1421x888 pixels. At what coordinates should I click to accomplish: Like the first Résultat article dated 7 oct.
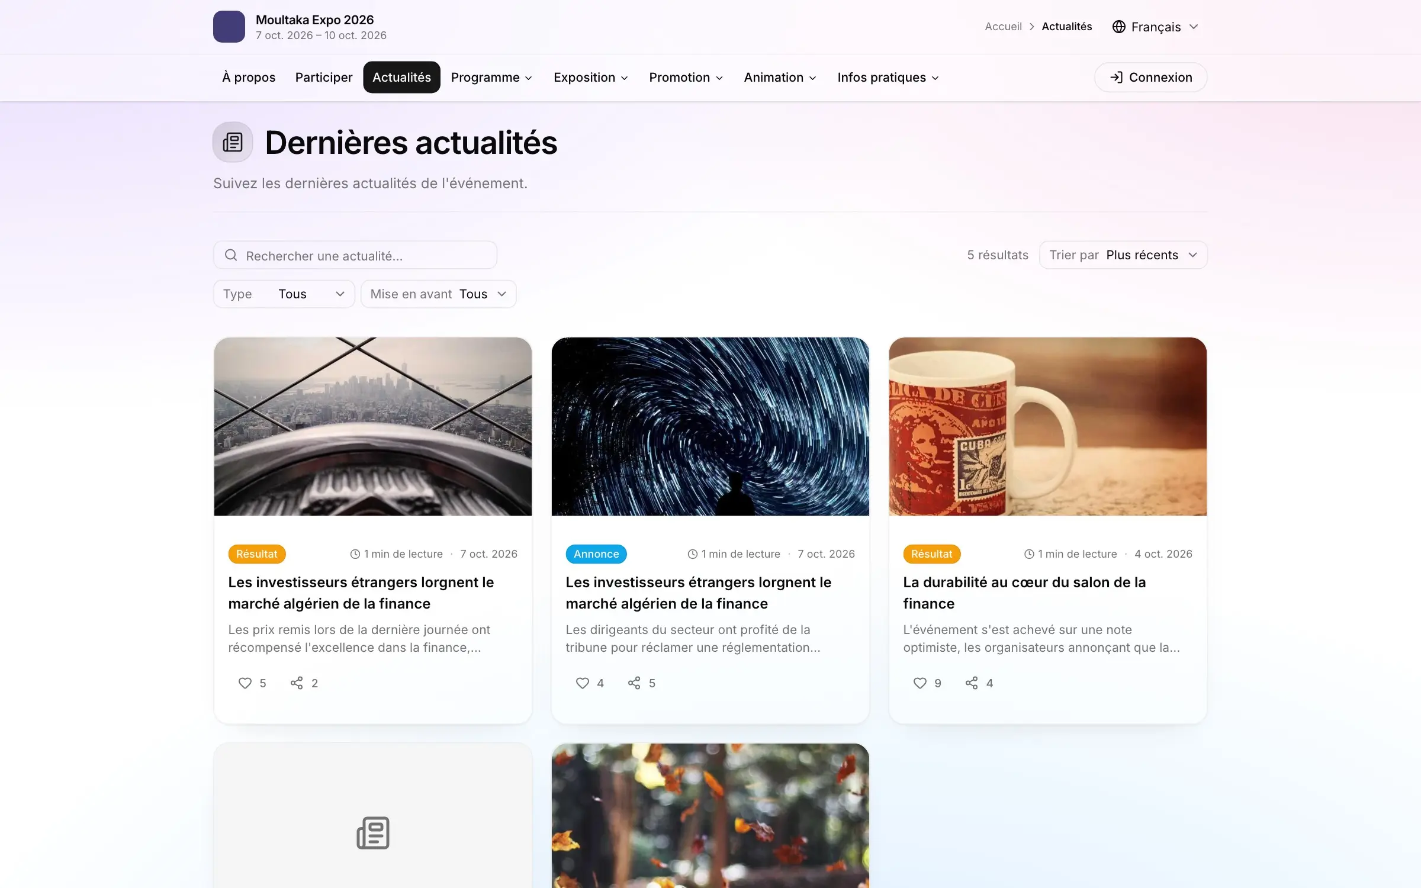(x=245, y=683)
